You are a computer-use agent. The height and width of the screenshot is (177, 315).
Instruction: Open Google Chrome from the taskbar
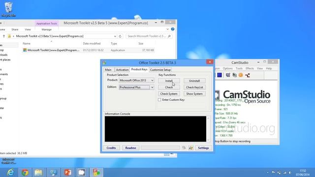click(25, 173)
